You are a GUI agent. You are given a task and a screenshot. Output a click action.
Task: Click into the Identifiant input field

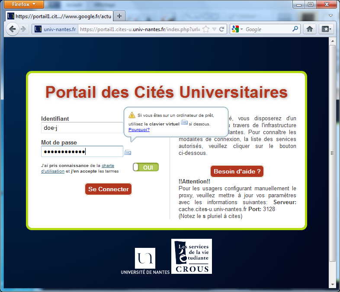point(82,128)
